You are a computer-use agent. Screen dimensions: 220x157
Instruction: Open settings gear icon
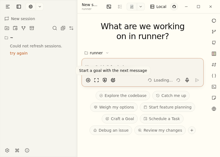pyautogui.click(x=7, y=150)
